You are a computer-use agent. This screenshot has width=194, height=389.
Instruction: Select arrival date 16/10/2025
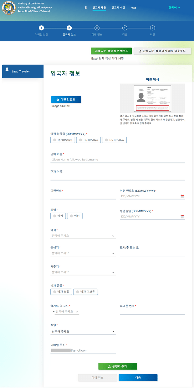63,140
